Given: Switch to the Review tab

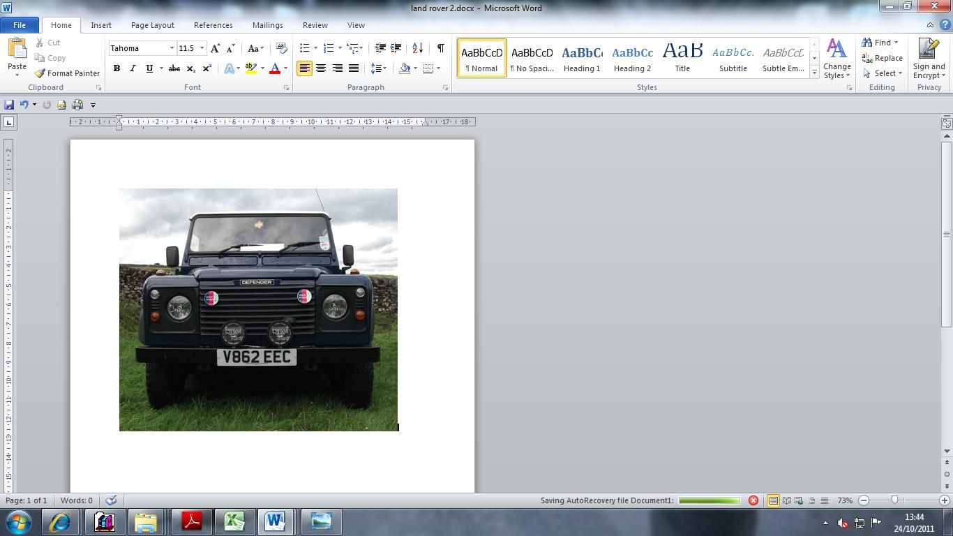Looking at the screenshot, I should (315, 25).
